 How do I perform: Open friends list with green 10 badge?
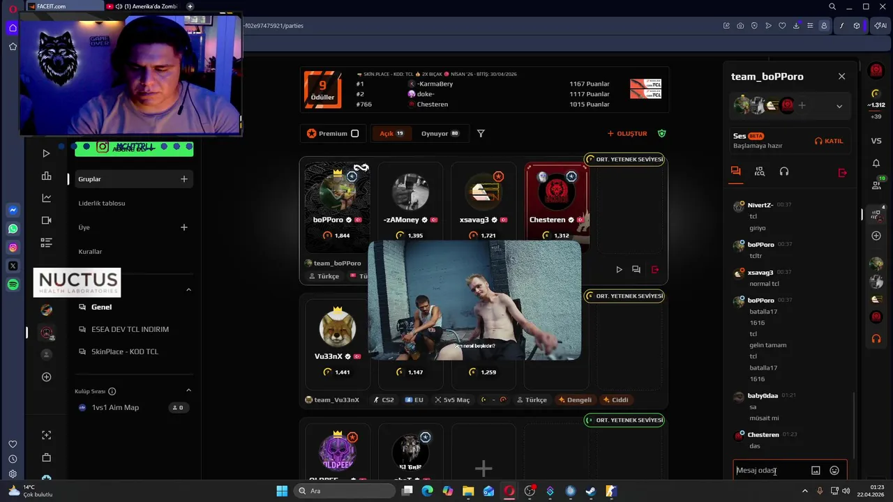click(x=877, y=184)
